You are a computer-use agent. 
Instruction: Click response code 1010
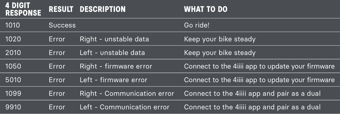[x=13, y=25]
